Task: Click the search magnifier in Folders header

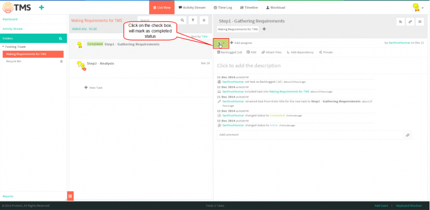Action: 60,39
